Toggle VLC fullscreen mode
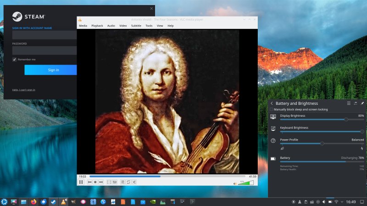367x206 pixels. [109, 182]
